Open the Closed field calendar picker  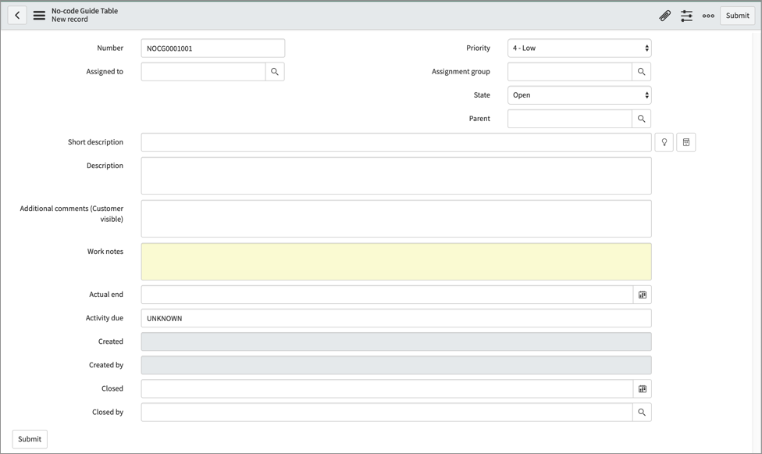click(642, 388)
